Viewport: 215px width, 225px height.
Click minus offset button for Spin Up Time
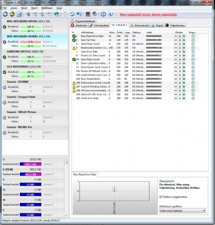tap(176, 40)
